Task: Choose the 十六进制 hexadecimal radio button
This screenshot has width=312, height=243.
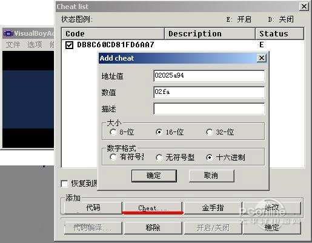Action: point(210,158)
